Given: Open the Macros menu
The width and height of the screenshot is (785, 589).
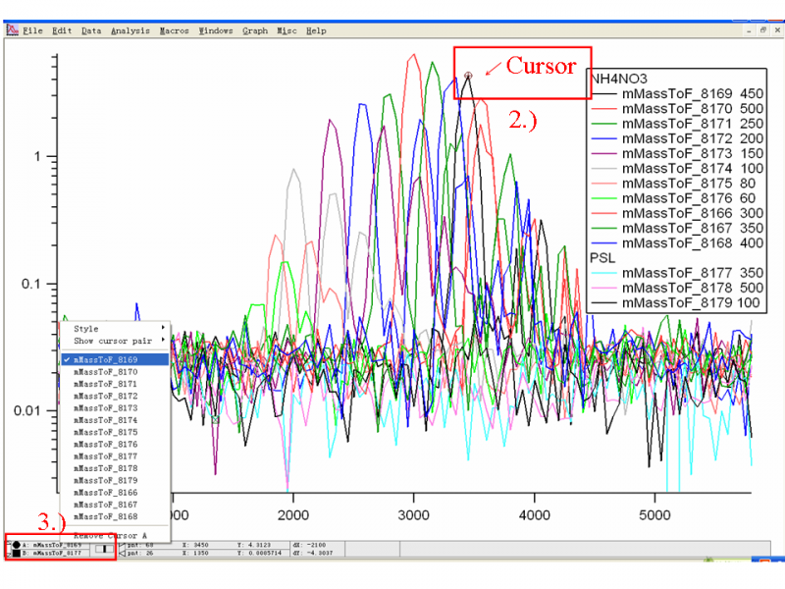Looking at the screenshot, I should (175, 30).
